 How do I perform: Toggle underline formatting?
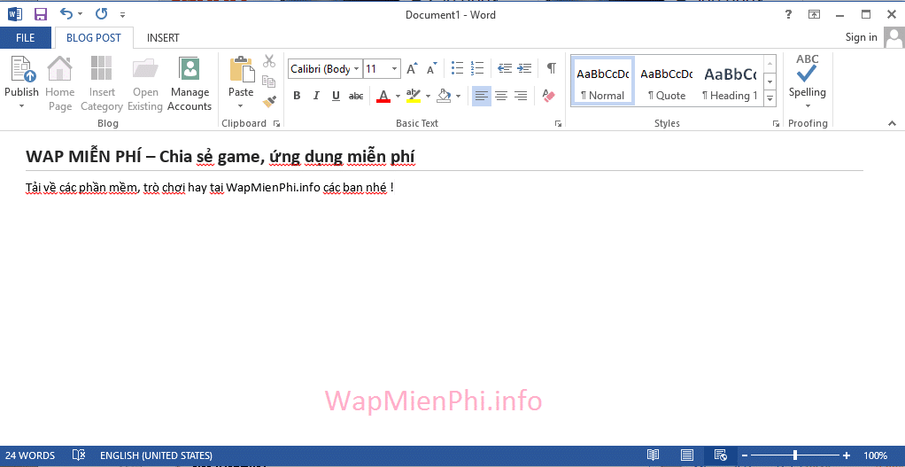coord(336,96)
